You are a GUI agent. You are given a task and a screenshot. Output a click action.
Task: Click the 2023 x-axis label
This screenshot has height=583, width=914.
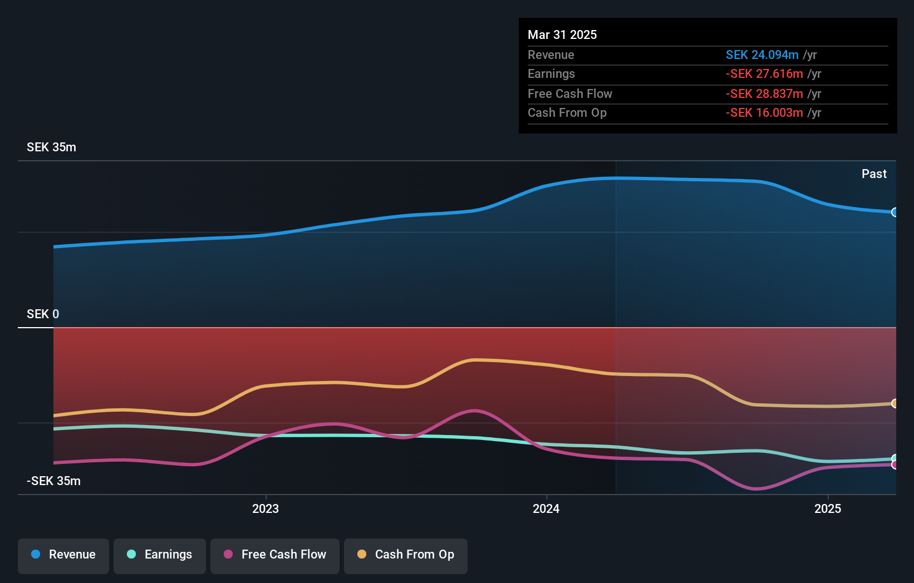(x=266, y=508)
